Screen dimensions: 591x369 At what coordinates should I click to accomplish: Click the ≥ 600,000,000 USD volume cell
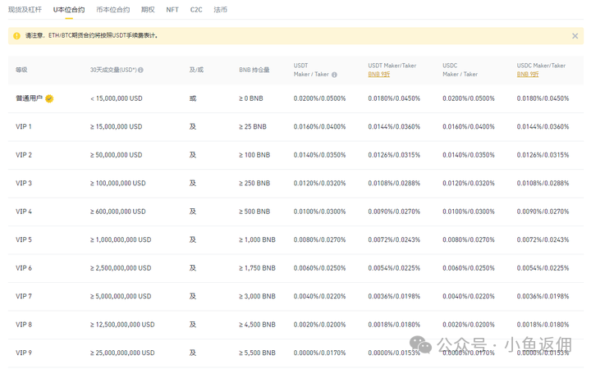coord(118,212)
